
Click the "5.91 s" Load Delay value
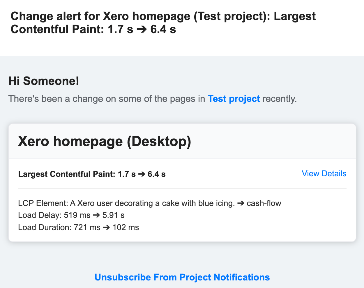[114, 215]
